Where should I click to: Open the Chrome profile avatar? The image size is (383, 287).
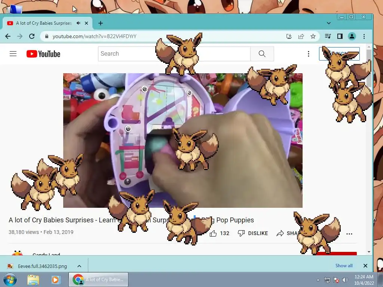tap(352, 36)
